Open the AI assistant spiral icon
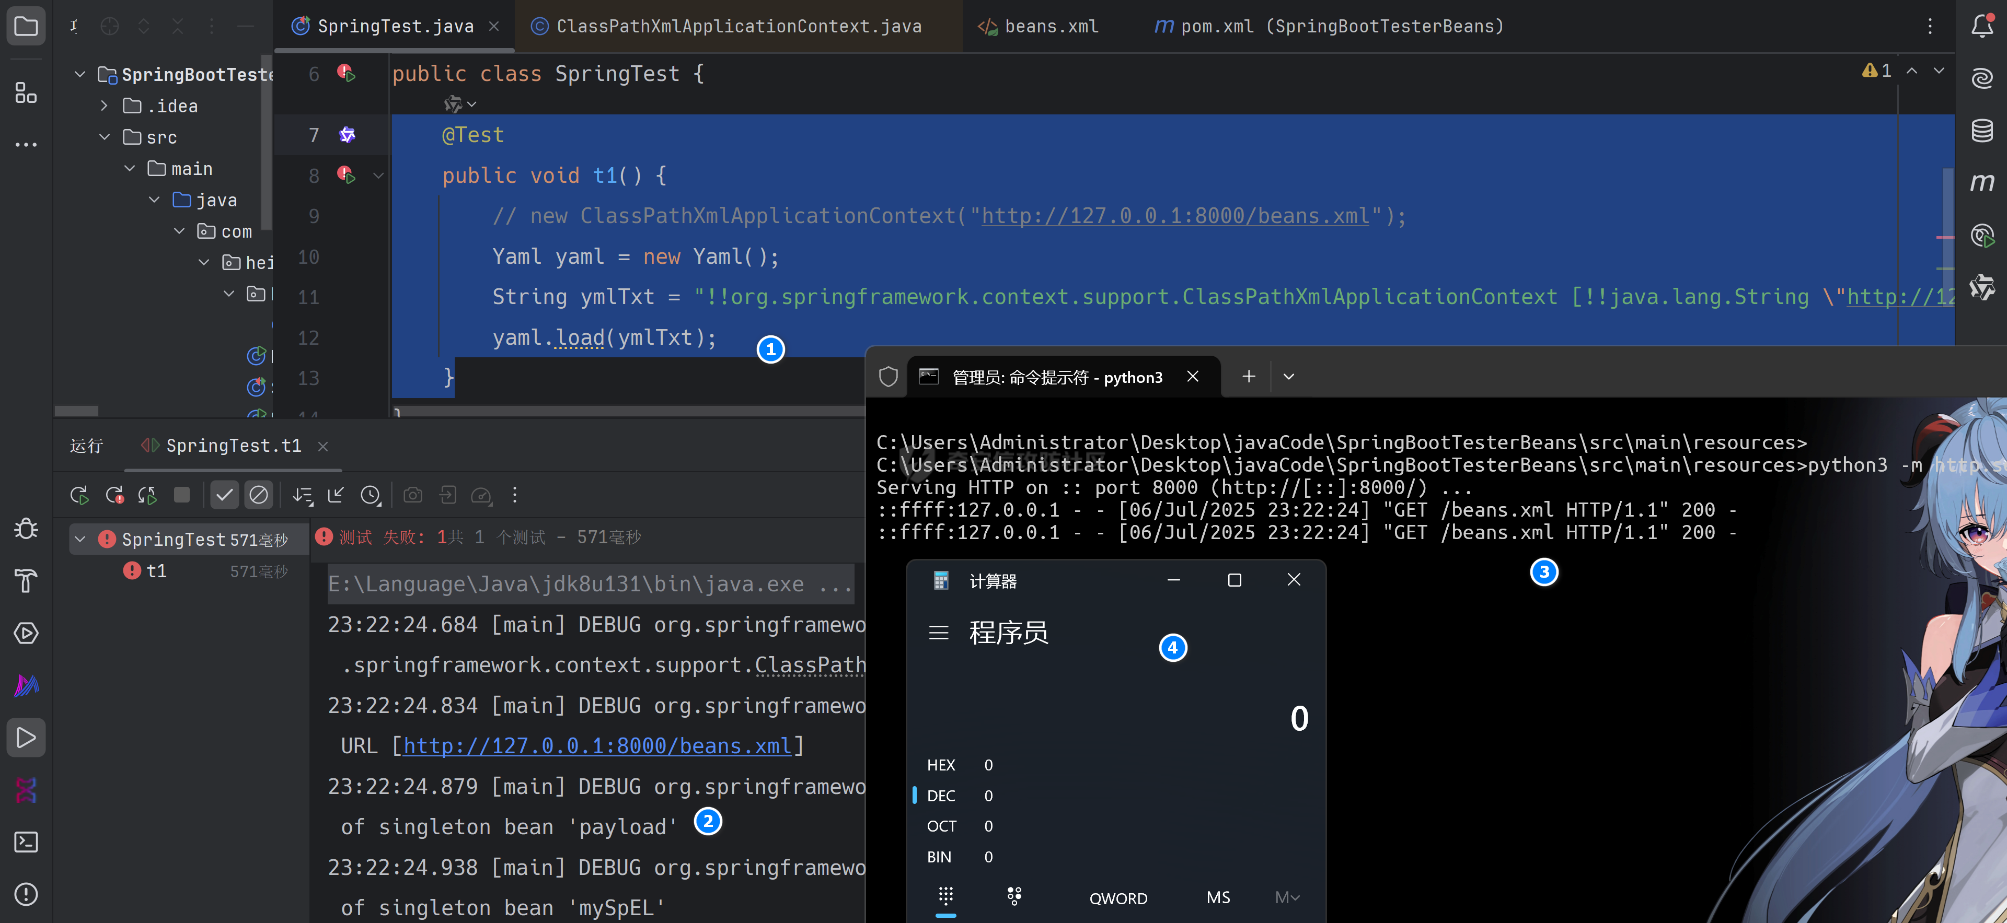This screenshot has height=923, width=2007. (x=1981, y=79)
